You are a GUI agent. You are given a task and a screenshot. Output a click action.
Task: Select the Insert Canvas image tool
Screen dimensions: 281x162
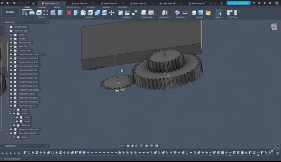click(201, 13)
